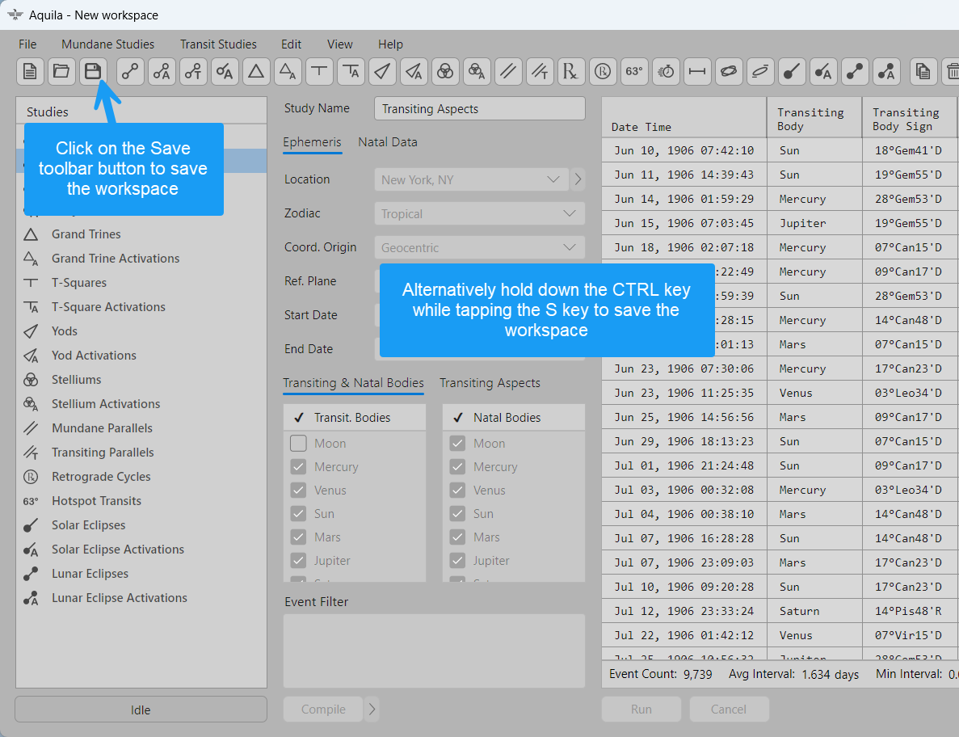959x737 pixels.
Task: Uncheck the transiting Sun checkbox
Action: (298, 514)
